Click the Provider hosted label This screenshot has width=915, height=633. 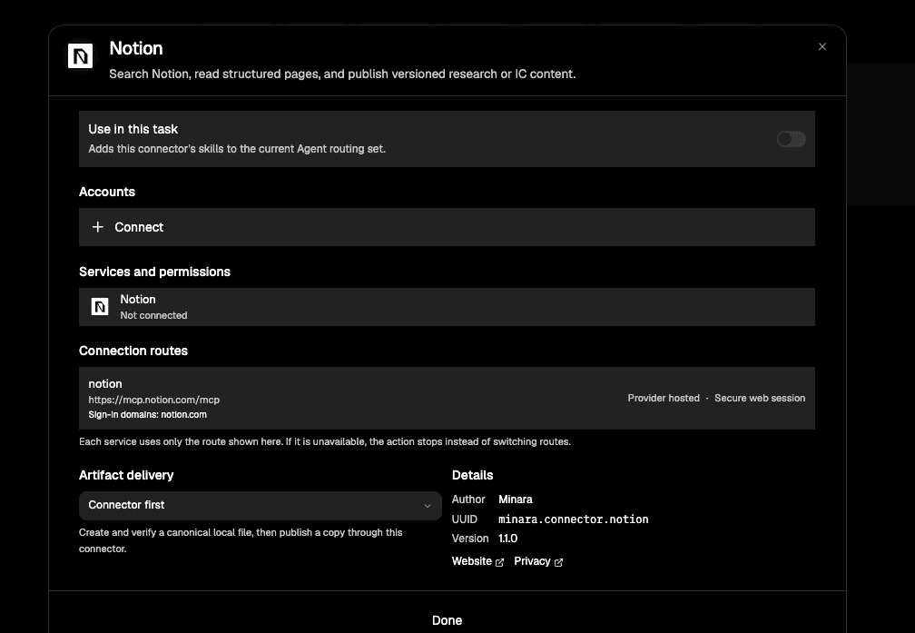664,398
